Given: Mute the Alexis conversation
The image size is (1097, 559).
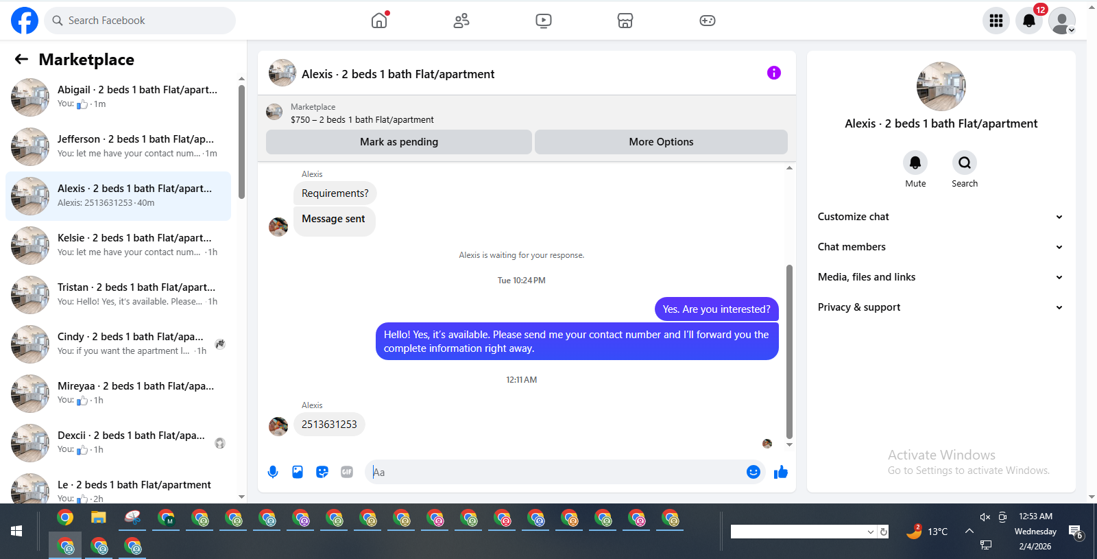Looking at the screenshot, I should click(915, 163).
